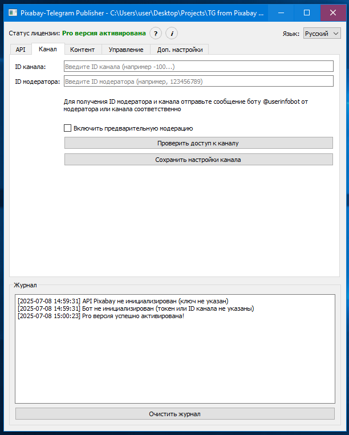This screenshot has width=349, height=435.
Task: Click the "Pro версия активирована" status text
Action: [x=104, y=33]
